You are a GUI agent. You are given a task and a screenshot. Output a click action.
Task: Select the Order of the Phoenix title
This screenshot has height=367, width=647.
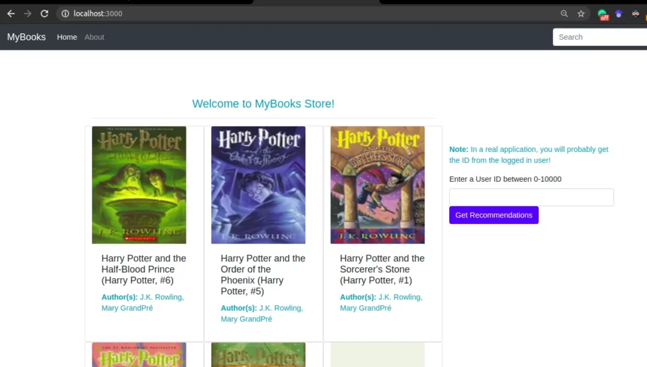coord(263,275)
